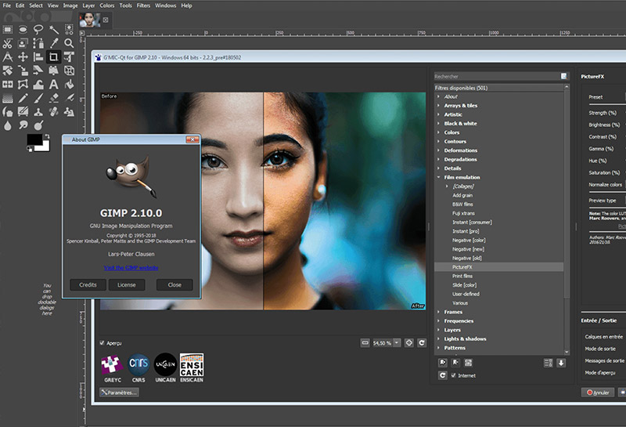626x427 pixels.
Task: Select the Blur/Sharpen droplet tool
Action: coord(8,125)
